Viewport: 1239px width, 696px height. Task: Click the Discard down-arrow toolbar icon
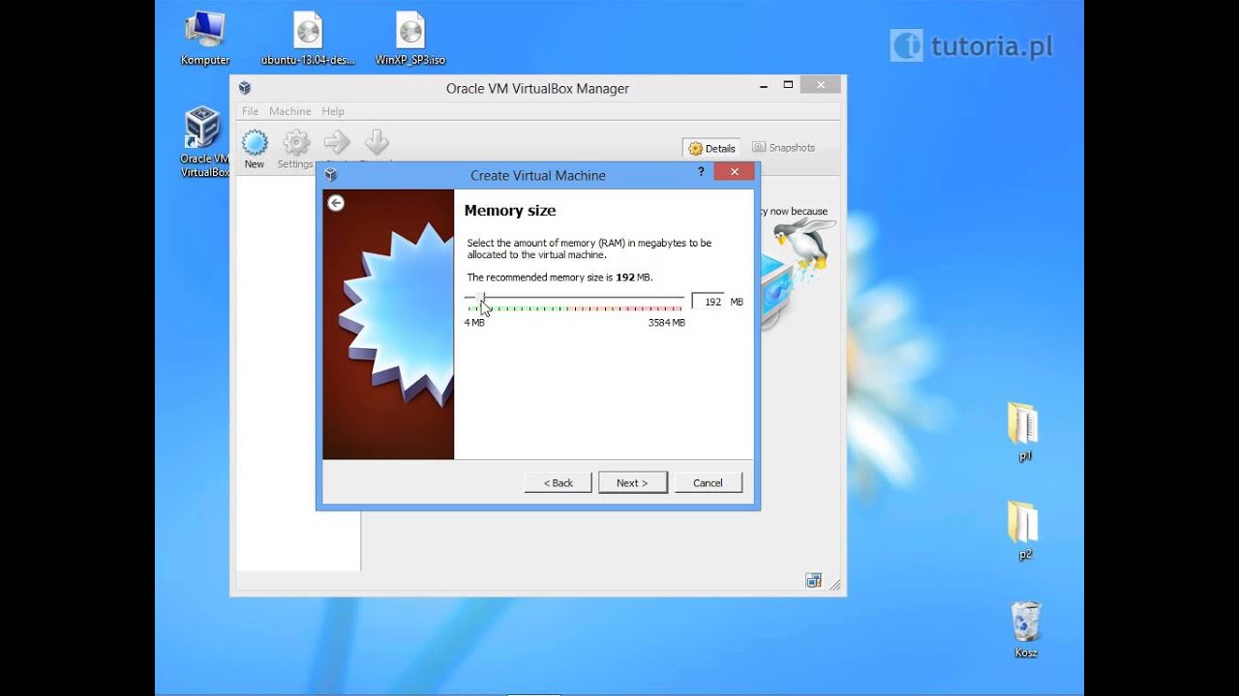pyautogui.click(x=377, y=143)
